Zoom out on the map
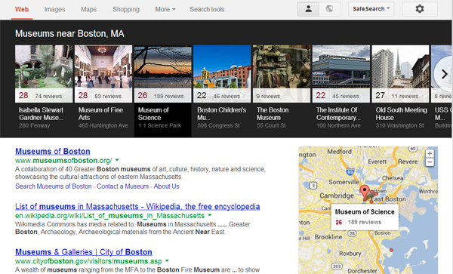The width and height of the screenshot is (453, 274). point(430,162)
